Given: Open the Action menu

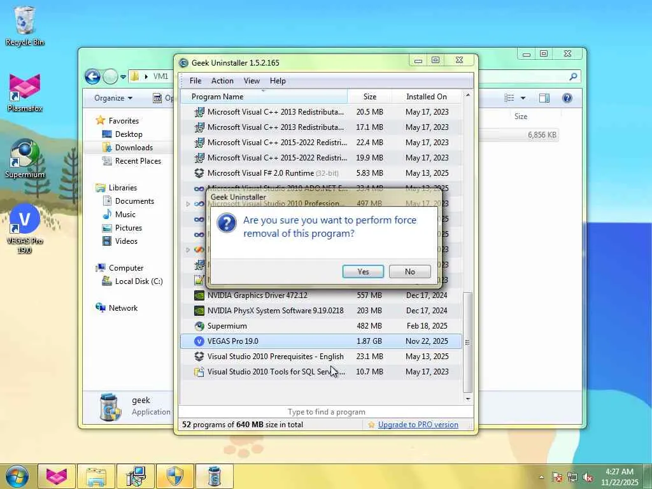Looking at the screenshot, I should click(222, 81).
